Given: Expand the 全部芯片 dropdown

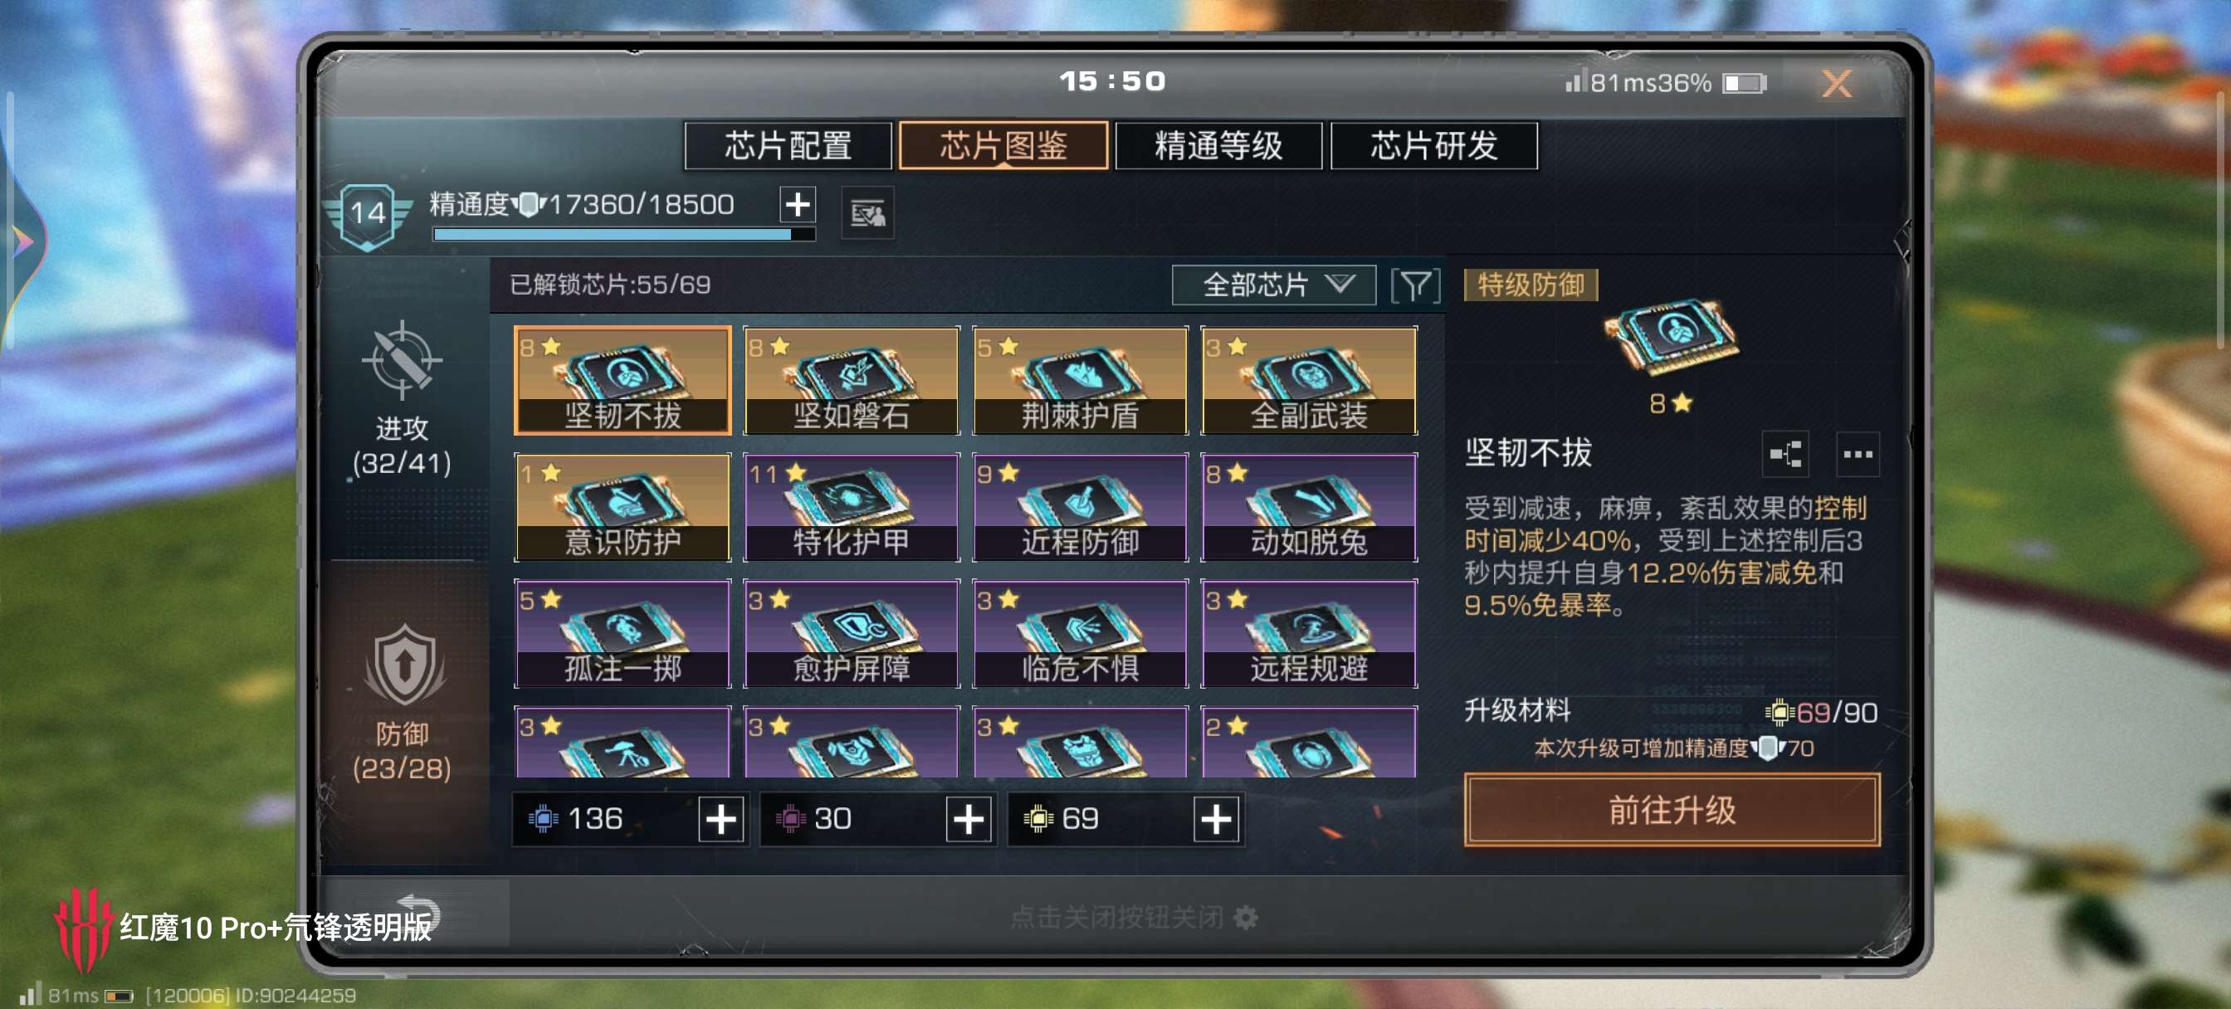Looking at the screenshot, I should 1274,285.
